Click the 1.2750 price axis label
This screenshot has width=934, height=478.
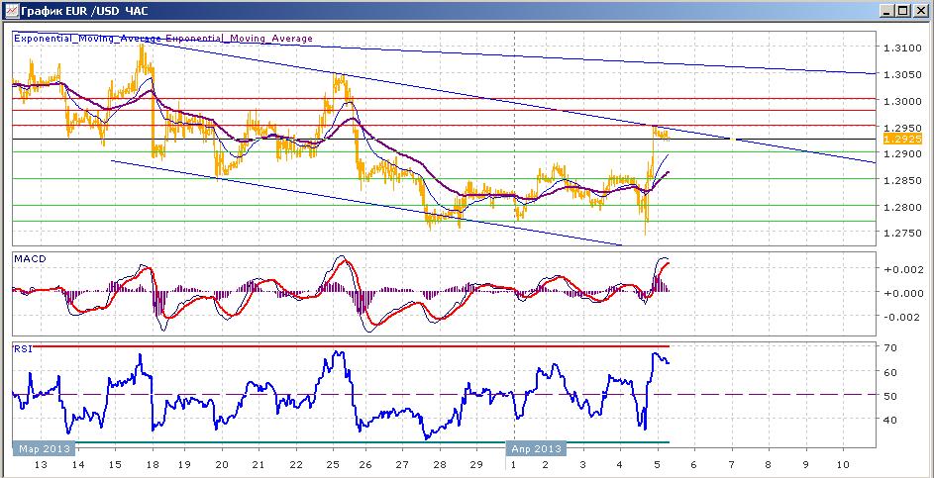[x=903, y=233]
